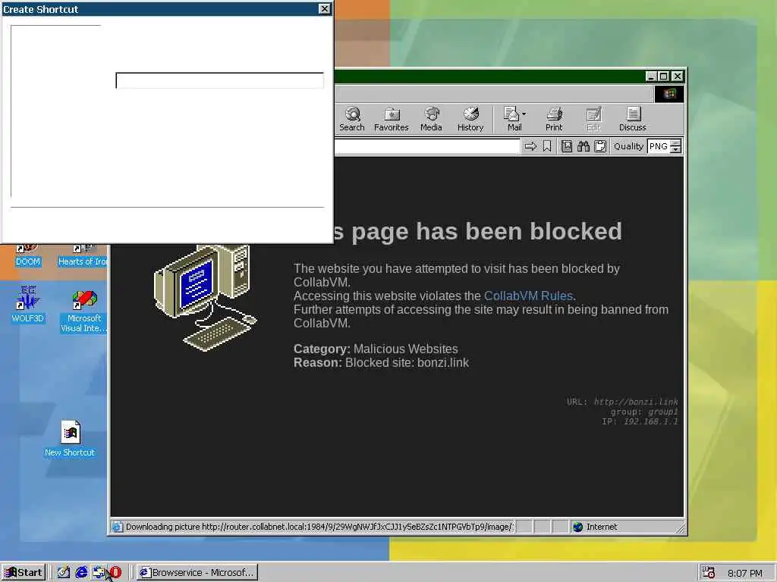Click the 'Downloading picture' status text
The image size is (777, 582).
[x=319, y=527]
